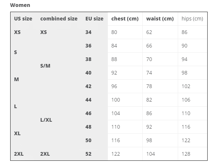Image resolution: width=216 pixels, height=167 pixels.
Task: Select EU size 52 cell
Action: click(x=88, y=154)
